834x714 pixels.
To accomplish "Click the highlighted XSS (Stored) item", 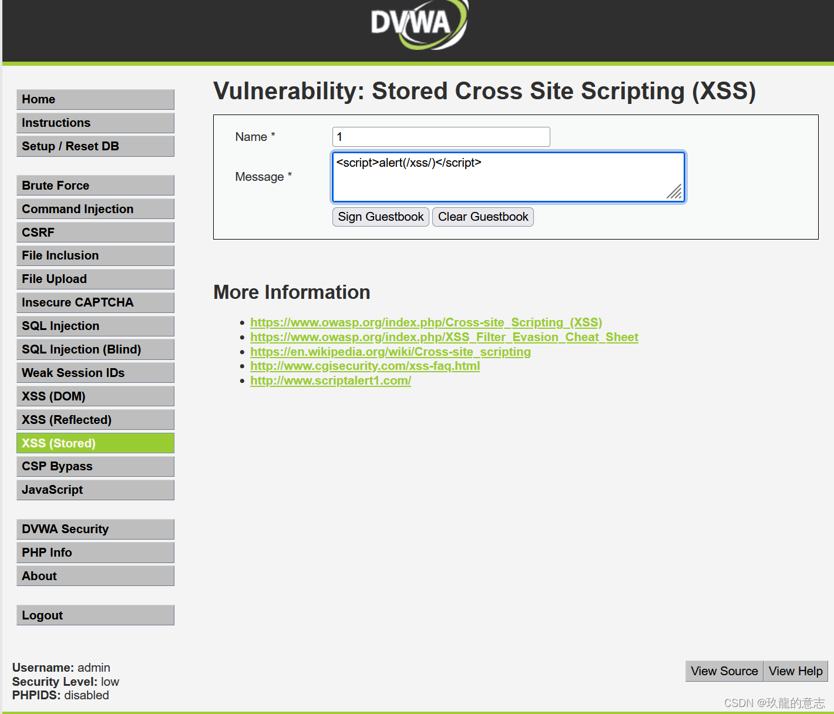I will tap(95, 443).
